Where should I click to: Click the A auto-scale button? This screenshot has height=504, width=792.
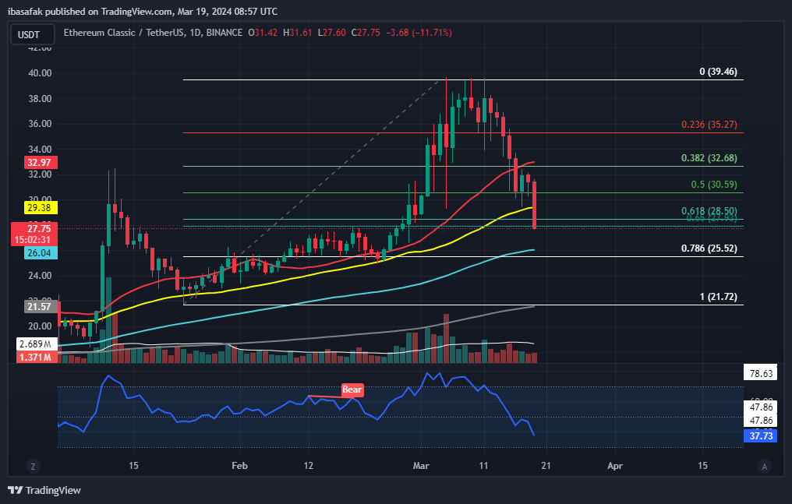pyautogui.click(x=764, y=467)
